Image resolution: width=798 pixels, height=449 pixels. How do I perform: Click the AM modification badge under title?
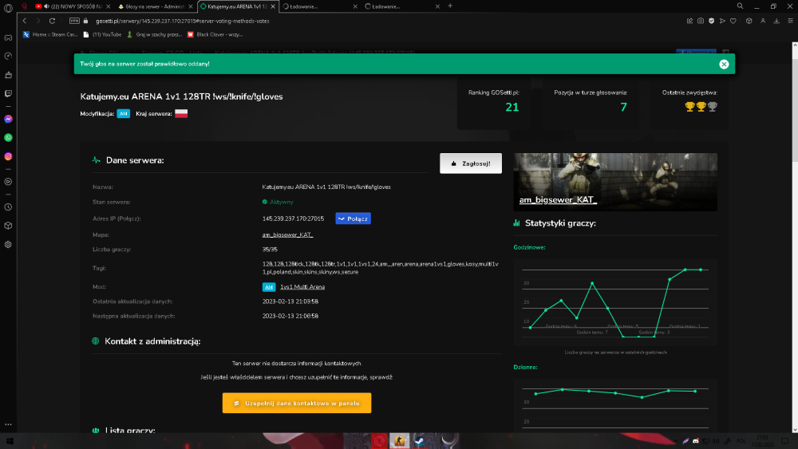[x=123, y=114]
